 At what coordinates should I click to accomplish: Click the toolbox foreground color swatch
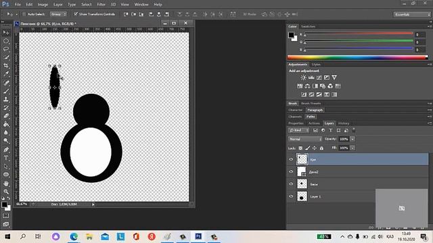[4, 205]
